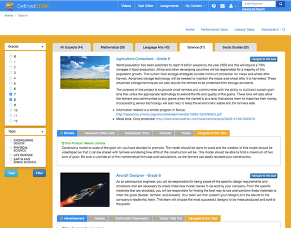Viewport: 291px width, 228px height.
Task: Open the Assignments menu item
Action: click(x=169, y=6)
